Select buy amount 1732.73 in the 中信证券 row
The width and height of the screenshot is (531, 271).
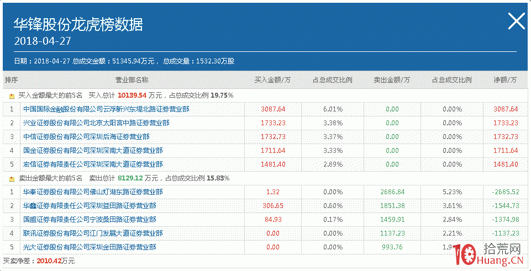coord(274,137)
